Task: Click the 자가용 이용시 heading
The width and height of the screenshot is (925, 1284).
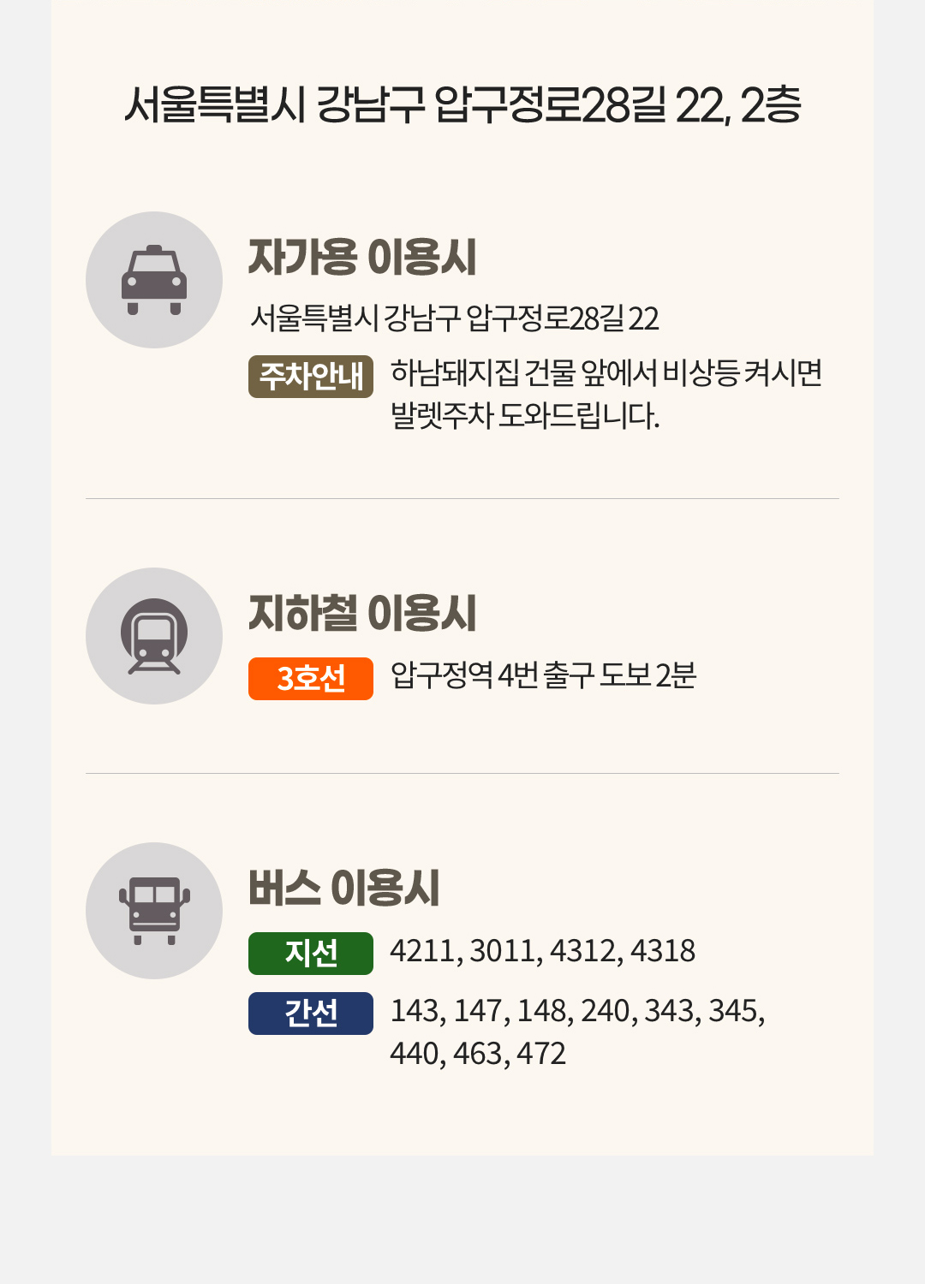Action: coord(362,257)
